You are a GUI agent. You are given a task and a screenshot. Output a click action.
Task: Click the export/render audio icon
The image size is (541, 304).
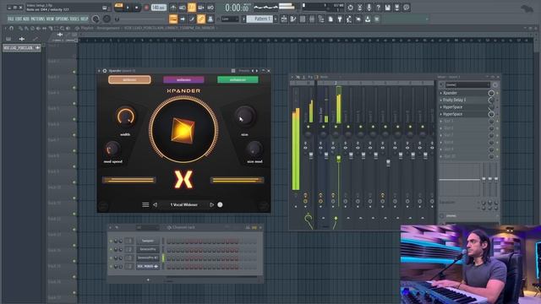[x=396, y=8]
